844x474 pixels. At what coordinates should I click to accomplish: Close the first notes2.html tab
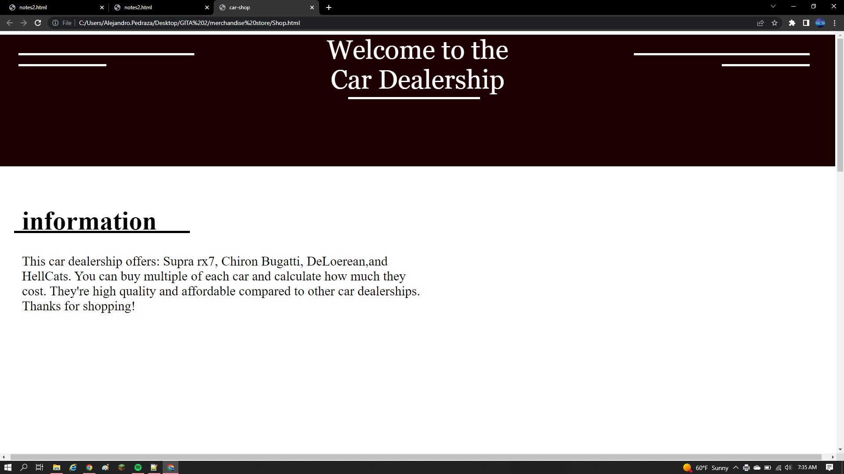(102, 7)
